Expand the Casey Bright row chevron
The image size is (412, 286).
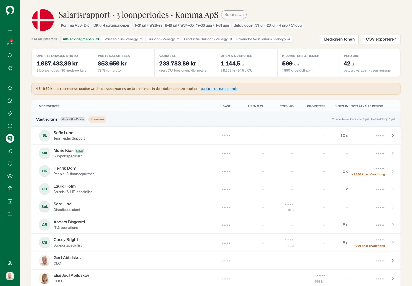[393, 243]
